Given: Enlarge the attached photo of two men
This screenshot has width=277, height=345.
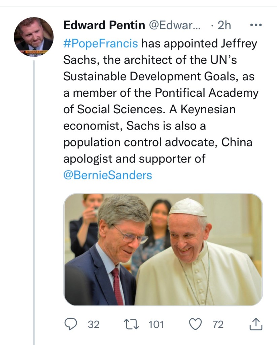Looking at the screenshot, I should pos(163,250).
